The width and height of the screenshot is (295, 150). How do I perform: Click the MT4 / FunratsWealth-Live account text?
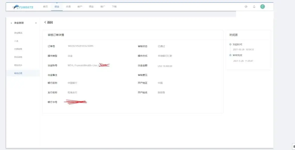point(82,65)
